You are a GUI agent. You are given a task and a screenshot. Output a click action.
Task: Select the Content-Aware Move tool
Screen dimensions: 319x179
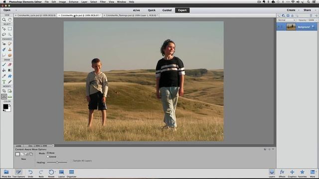[4, 97]
